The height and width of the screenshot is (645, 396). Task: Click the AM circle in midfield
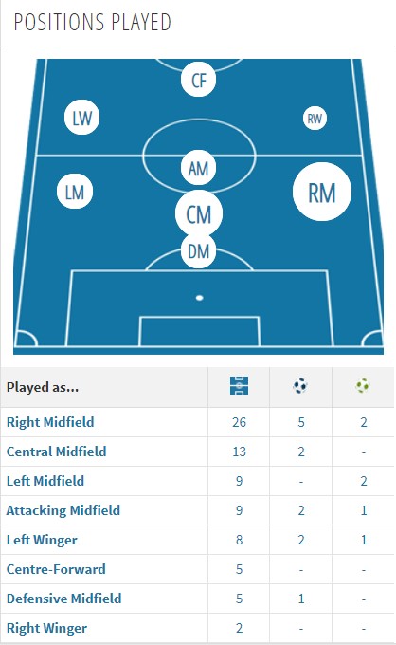point(198,168)
